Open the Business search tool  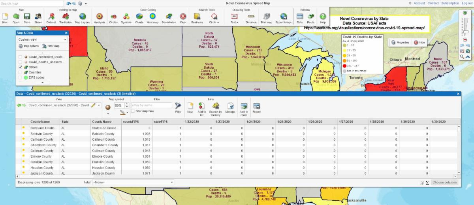click(x=197, y=17)
